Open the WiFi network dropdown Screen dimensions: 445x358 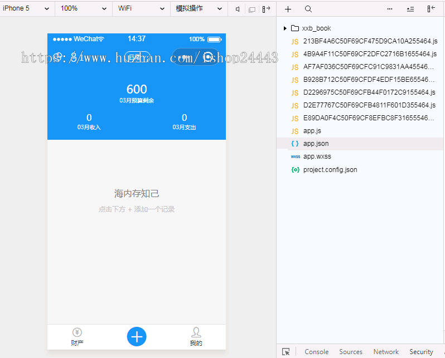(141, 8)
